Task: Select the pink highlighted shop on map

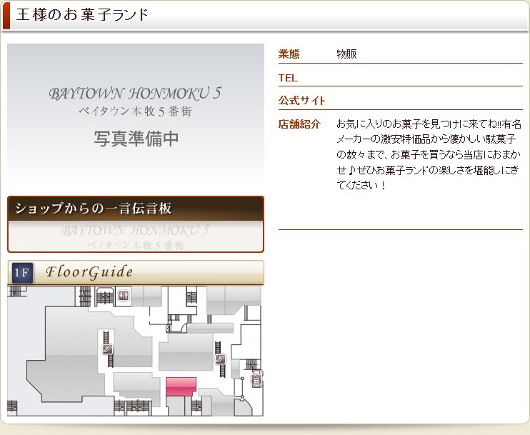Action: [x=181, y=386]
